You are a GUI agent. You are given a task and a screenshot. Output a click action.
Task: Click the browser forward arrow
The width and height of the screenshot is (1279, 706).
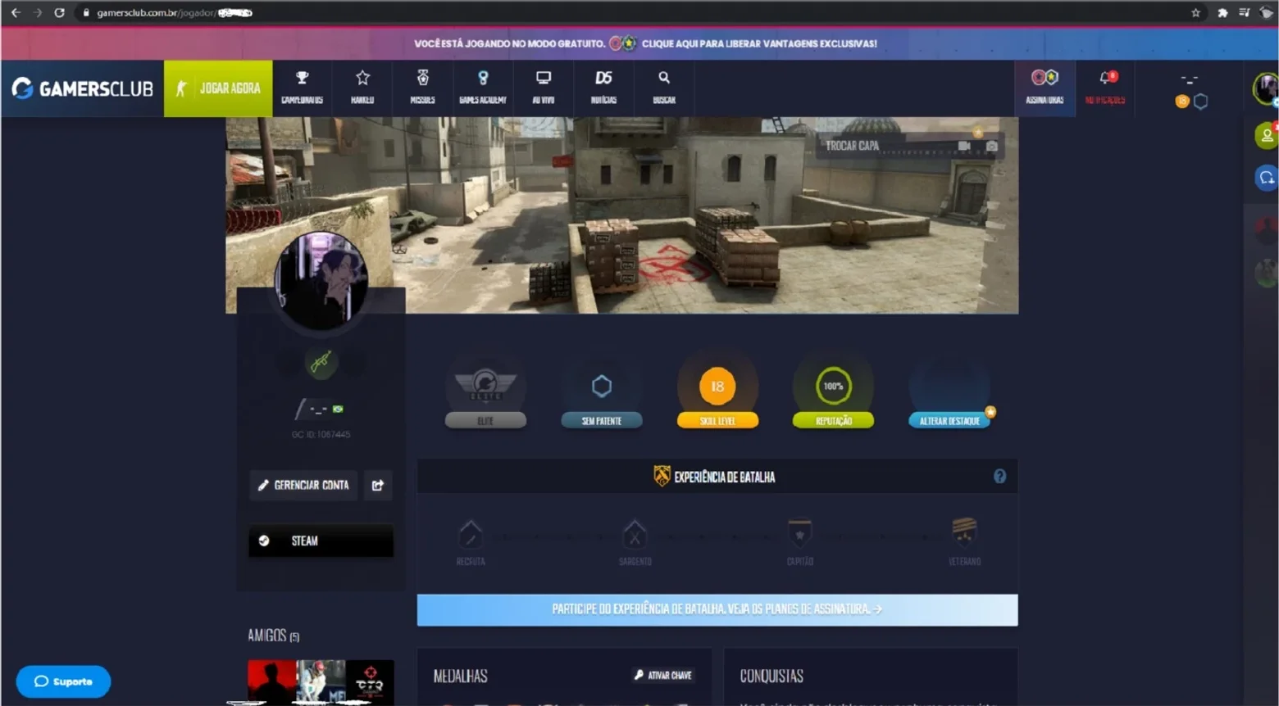[x=37, y=12]
